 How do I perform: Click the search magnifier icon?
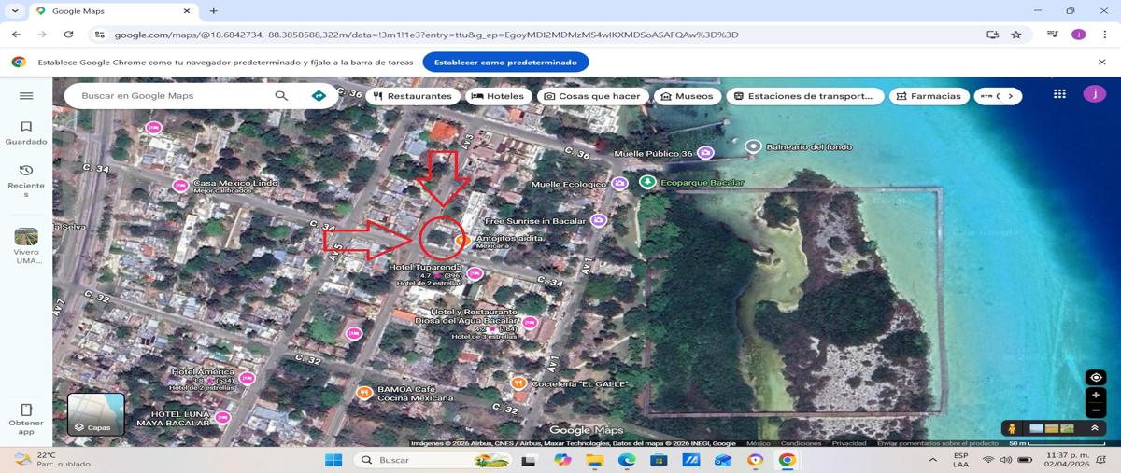click(281, 96)
